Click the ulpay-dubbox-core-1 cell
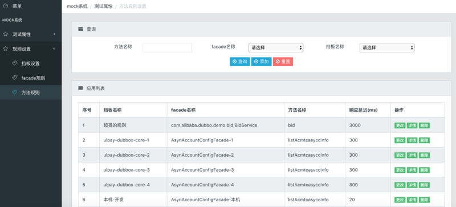Screen dimensions: 456x207 133,140
